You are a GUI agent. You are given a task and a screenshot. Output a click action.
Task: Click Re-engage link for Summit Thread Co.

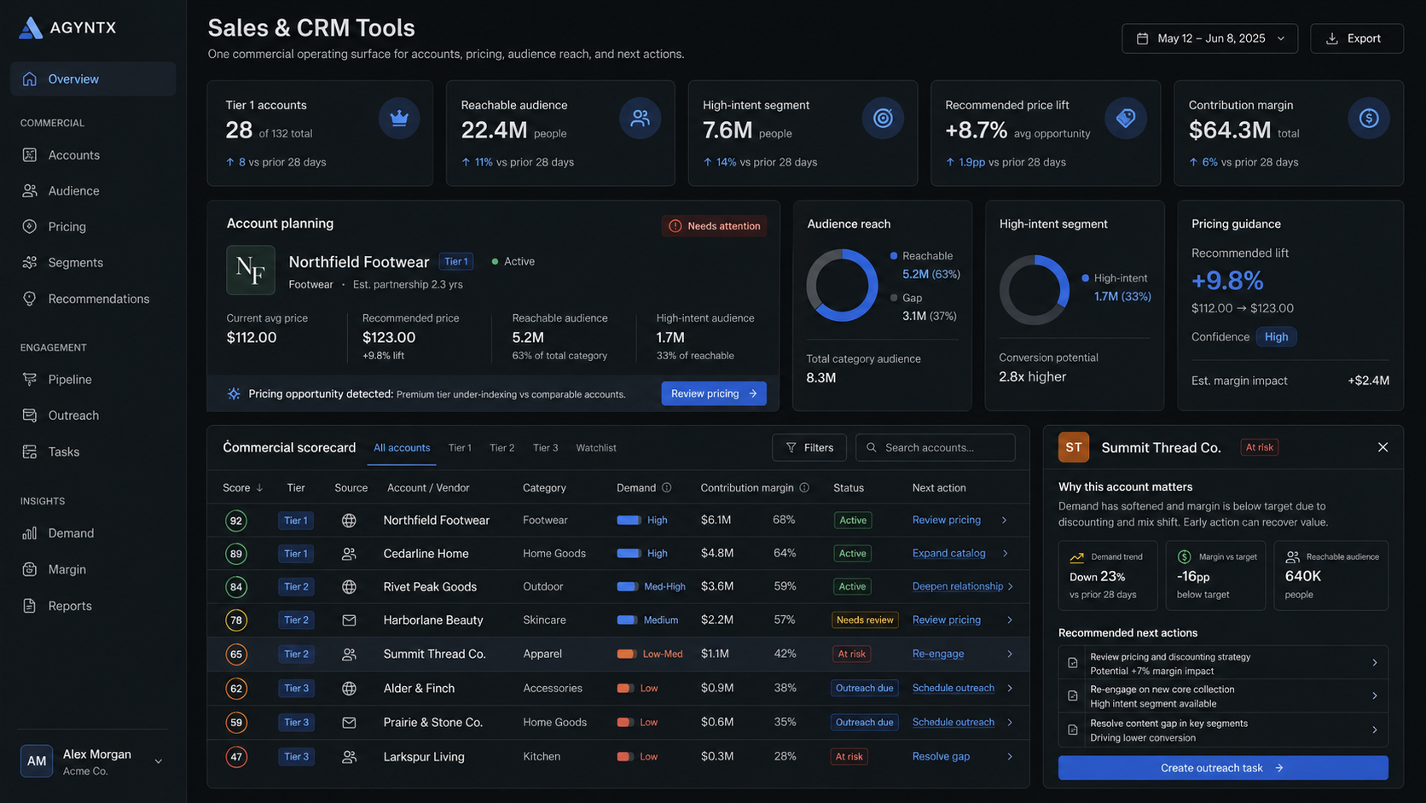point(938,654)
